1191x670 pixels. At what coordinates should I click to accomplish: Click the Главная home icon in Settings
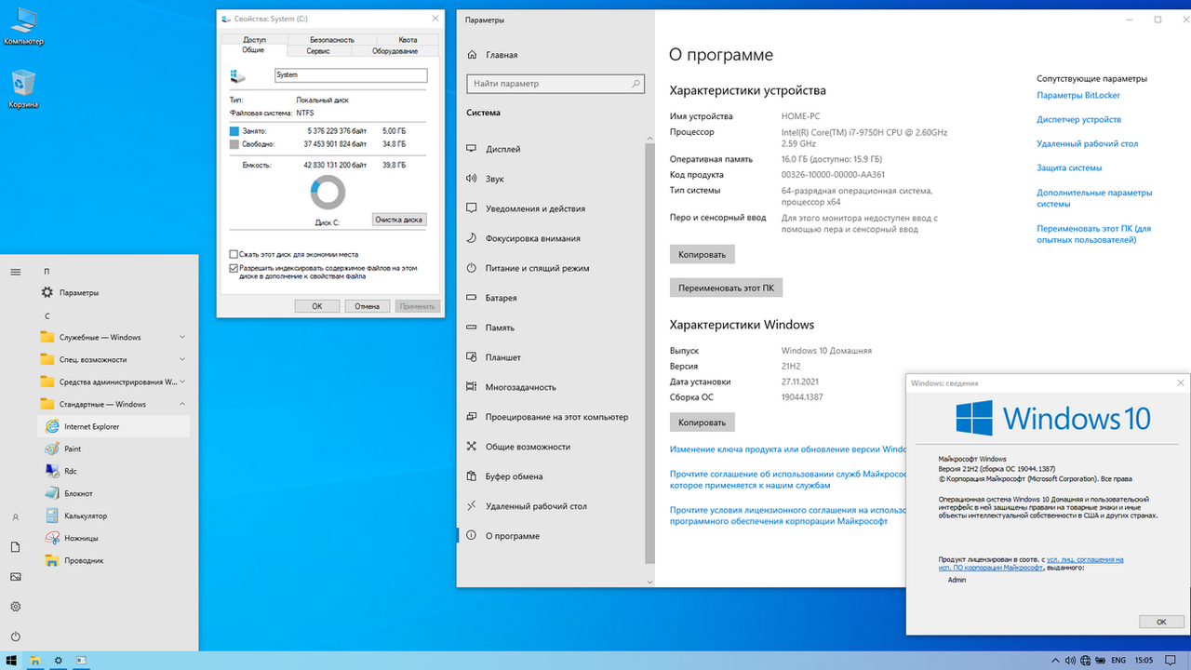coord(473,55)
